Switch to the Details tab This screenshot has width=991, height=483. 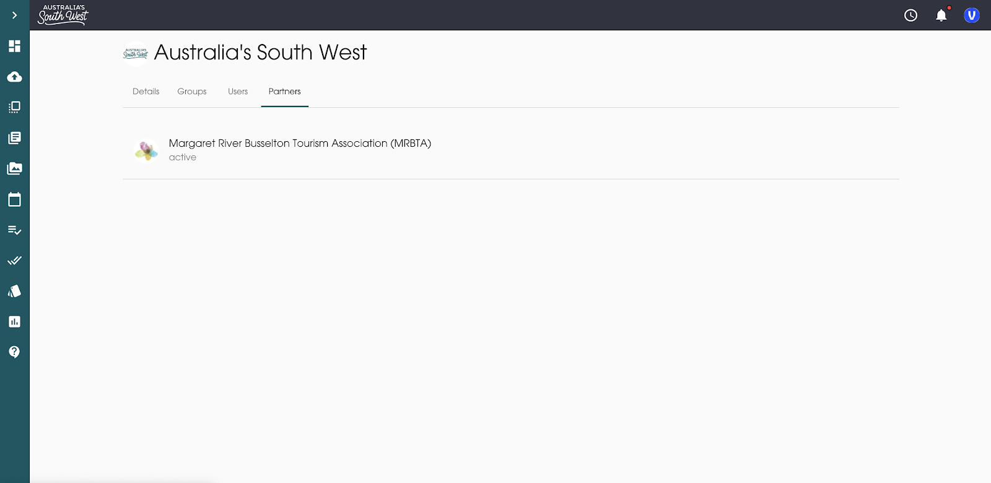pyautogui.click(x=146, y=92)
